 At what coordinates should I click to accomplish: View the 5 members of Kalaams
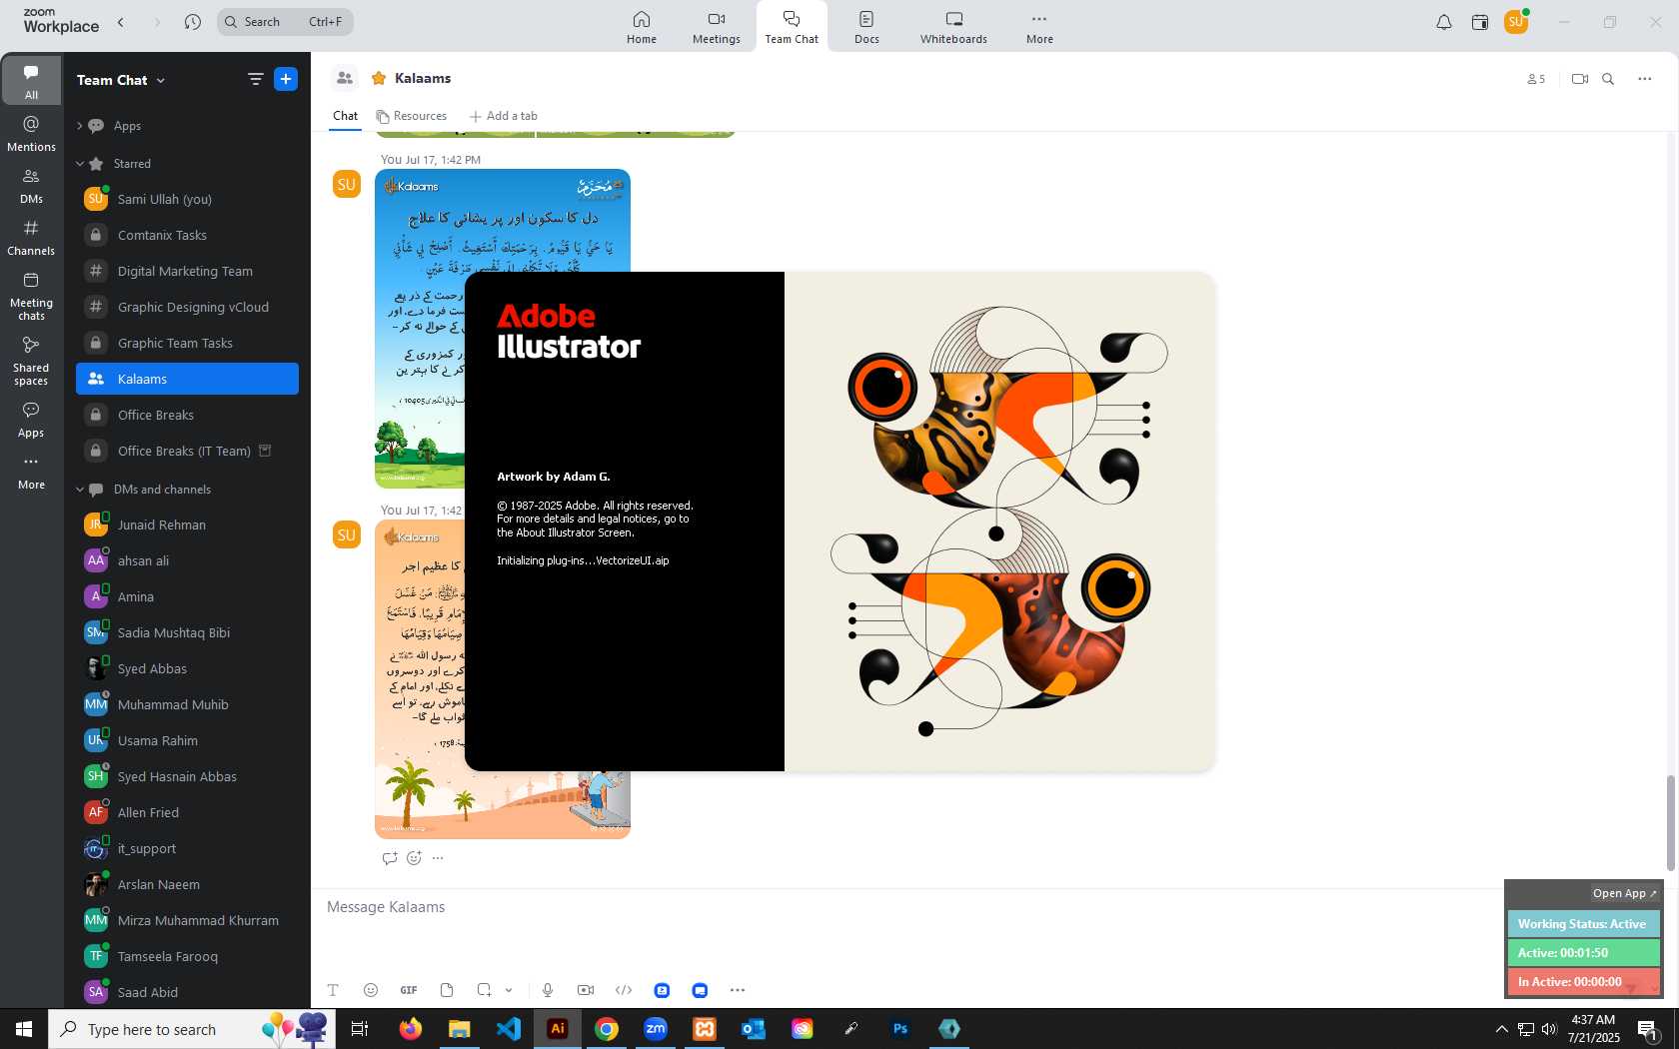tap(1536, 79)
